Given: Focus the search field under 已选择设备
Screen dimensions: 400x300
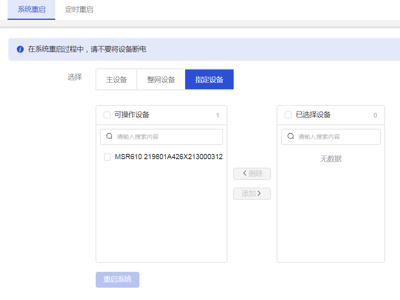Looking at the screenshot, I should click(336, 137).
